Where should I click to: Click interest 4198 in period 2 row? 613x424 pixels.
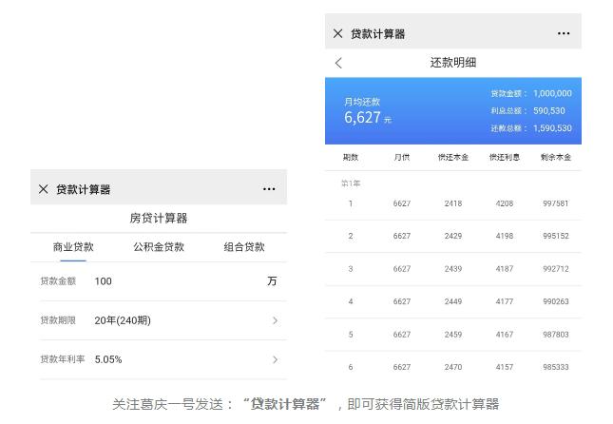click(505, 236)
